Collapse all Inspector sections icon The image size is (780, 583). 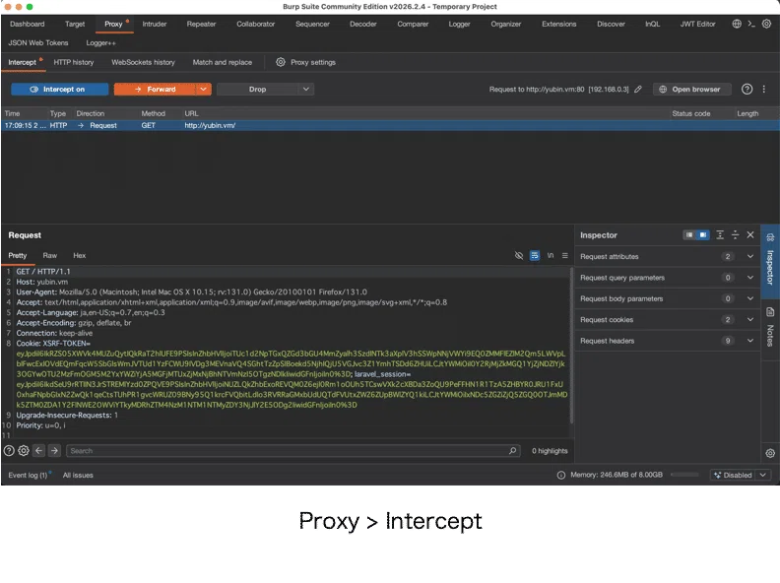tap(736, 234)
